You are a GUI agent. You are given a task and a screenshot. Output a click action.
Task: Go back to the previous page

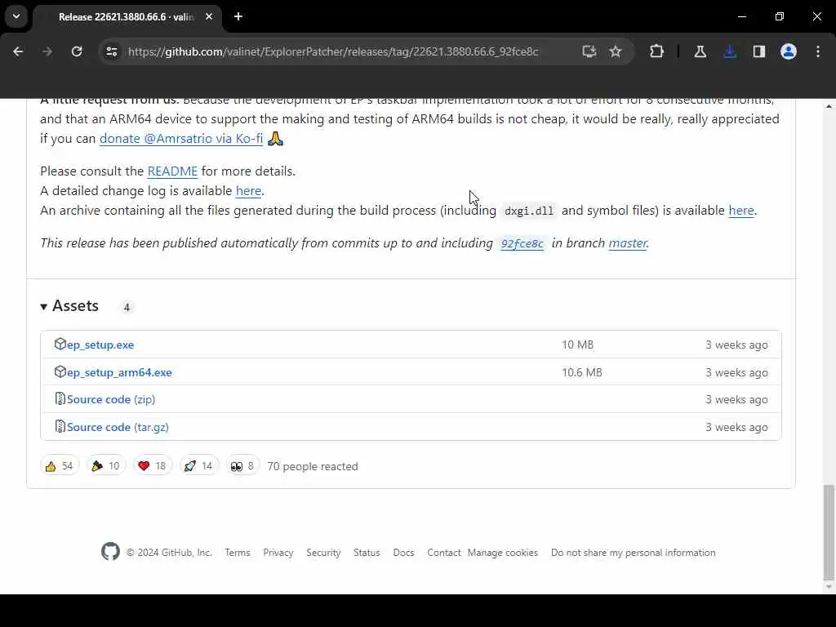18,51
